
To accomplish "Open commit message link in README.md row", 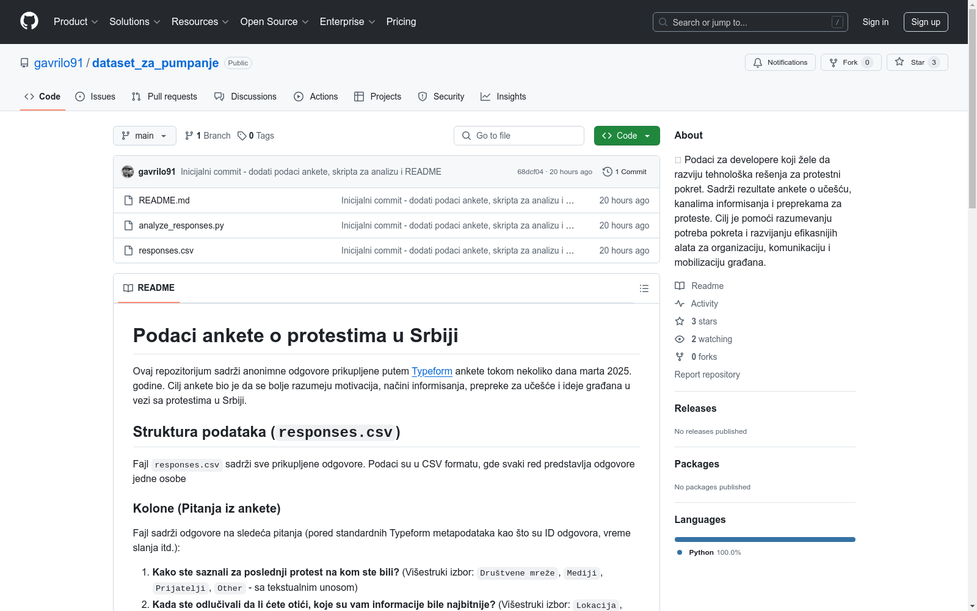I will pyautogui.click(x=457, y=200).
